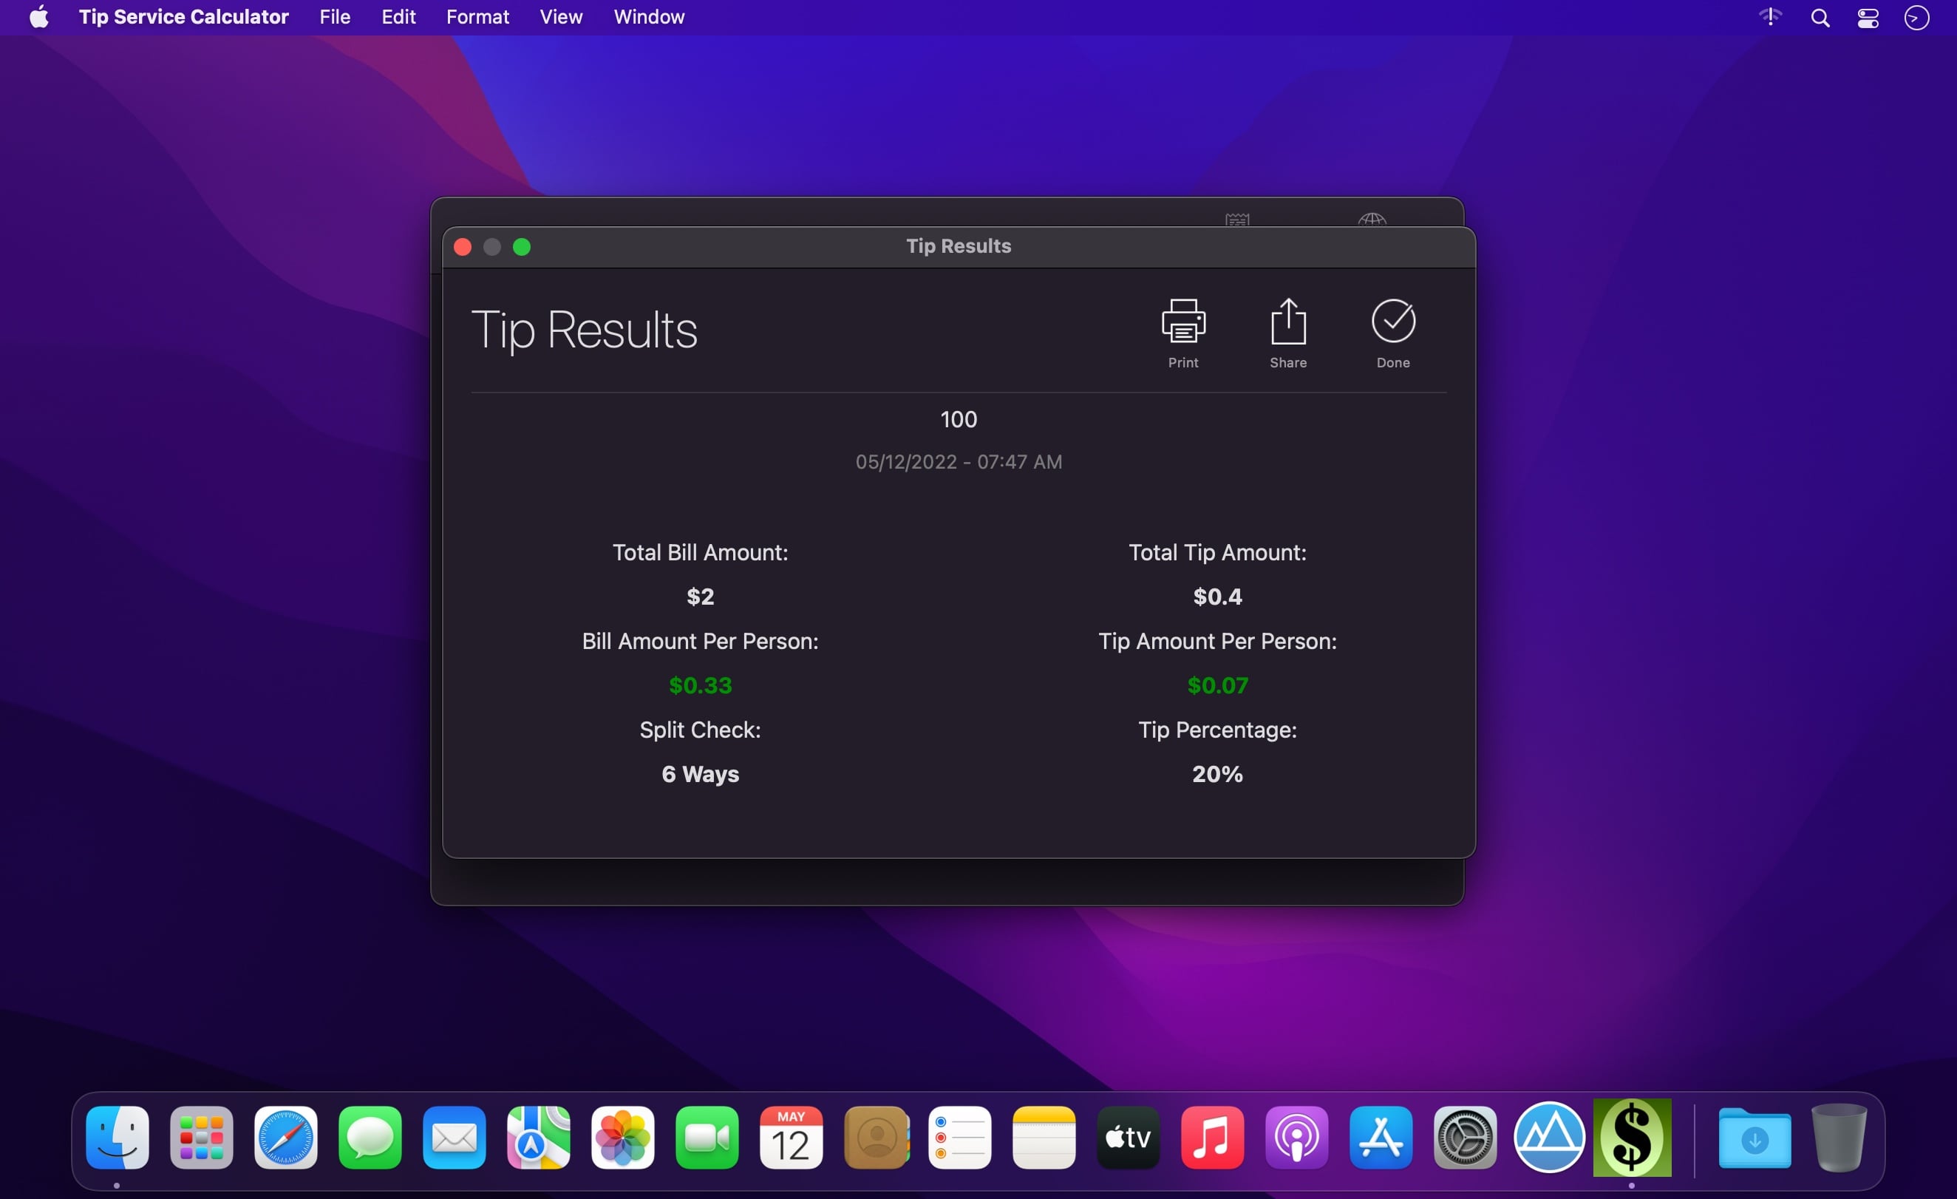Open the Music app in dock

click(x=1212, y=1137)
